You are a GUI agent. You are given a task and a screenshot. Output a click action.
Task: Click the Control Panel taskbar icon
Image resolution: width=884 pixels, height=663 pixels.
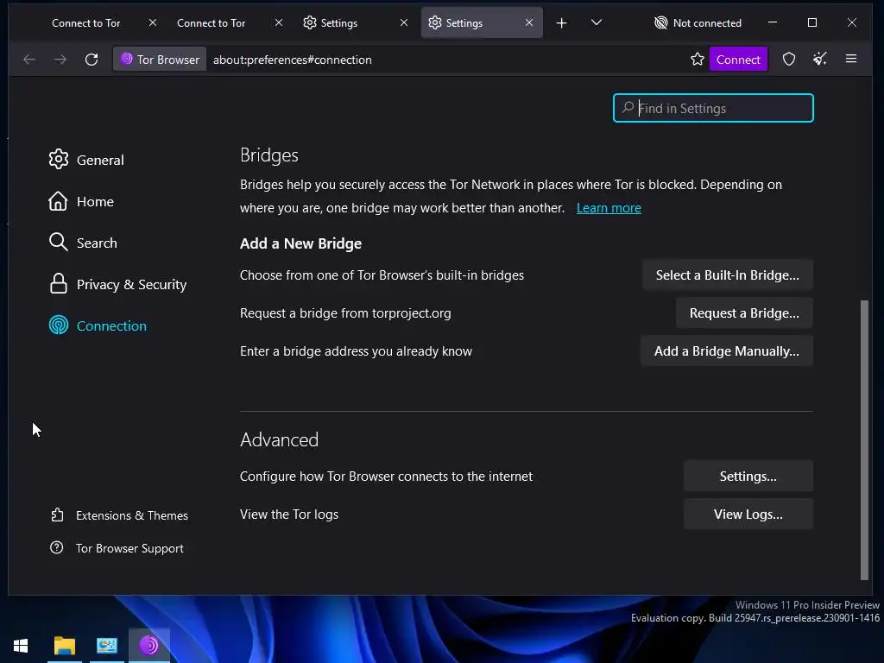pyautogui.click(x=106, y=646)
